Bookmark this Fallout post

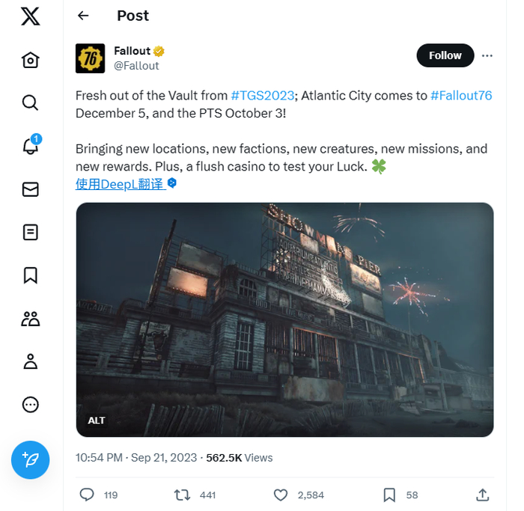pyautogui.click(x=389, y=495)
